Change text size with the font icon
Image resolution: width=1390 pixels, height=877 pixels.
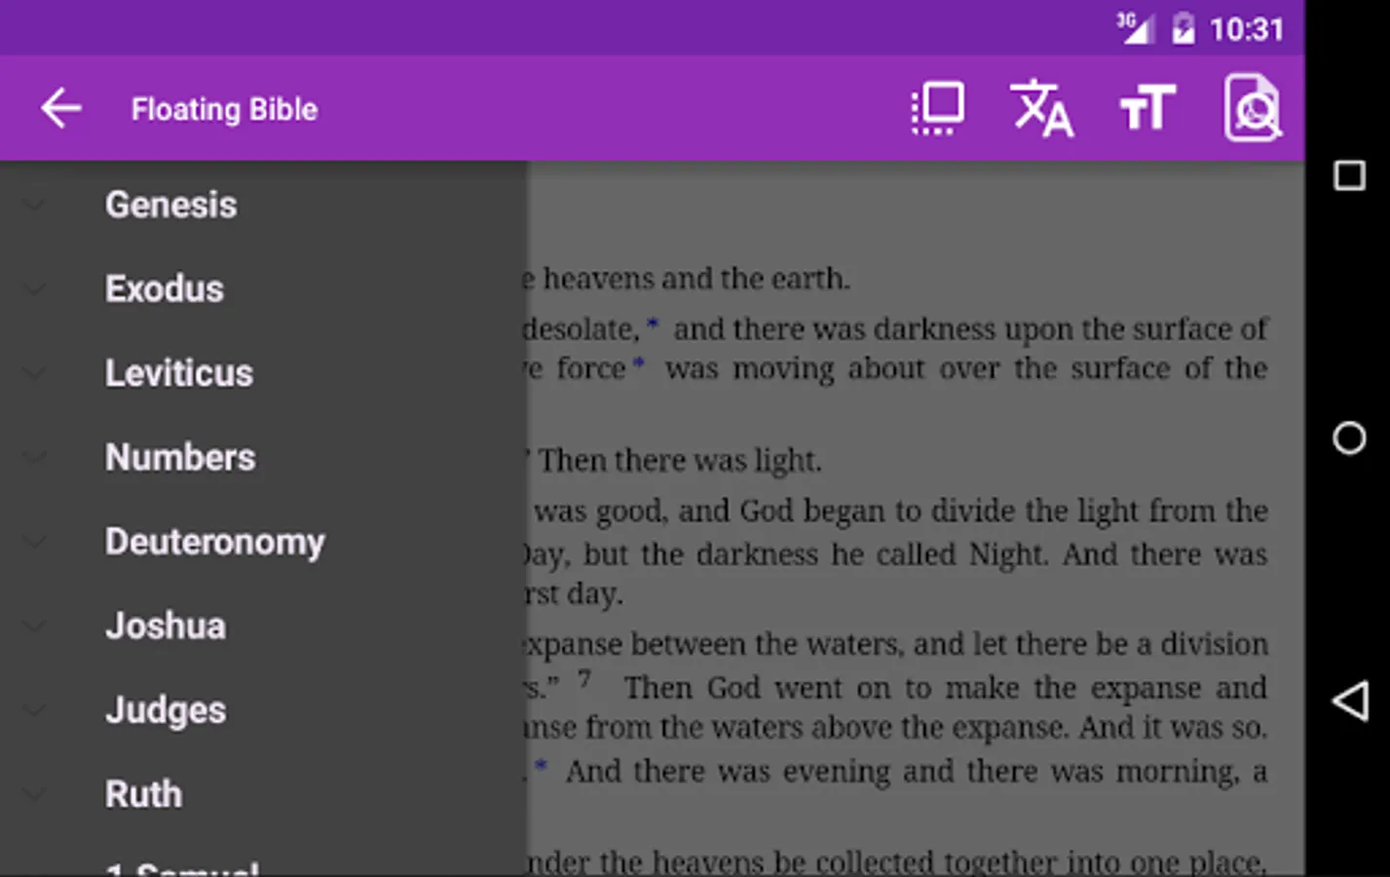(x=1147, y=108)
